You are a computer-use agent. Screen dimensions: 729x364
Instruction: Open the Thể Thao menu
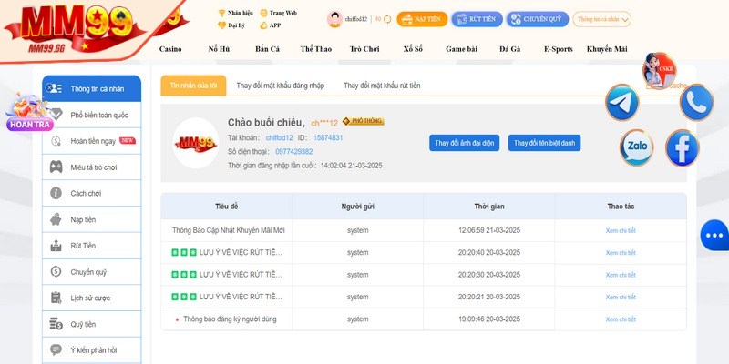click(x=315, y=49)
